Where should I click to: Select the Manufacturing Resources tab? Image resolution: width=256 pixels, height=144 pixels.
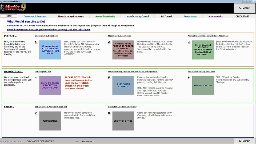(71, 16)
